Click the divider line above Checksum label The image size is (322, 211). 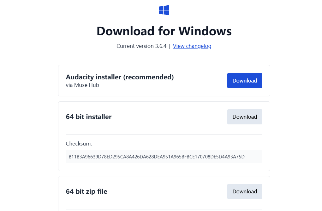pyautogui.click(x=164, y=134)
